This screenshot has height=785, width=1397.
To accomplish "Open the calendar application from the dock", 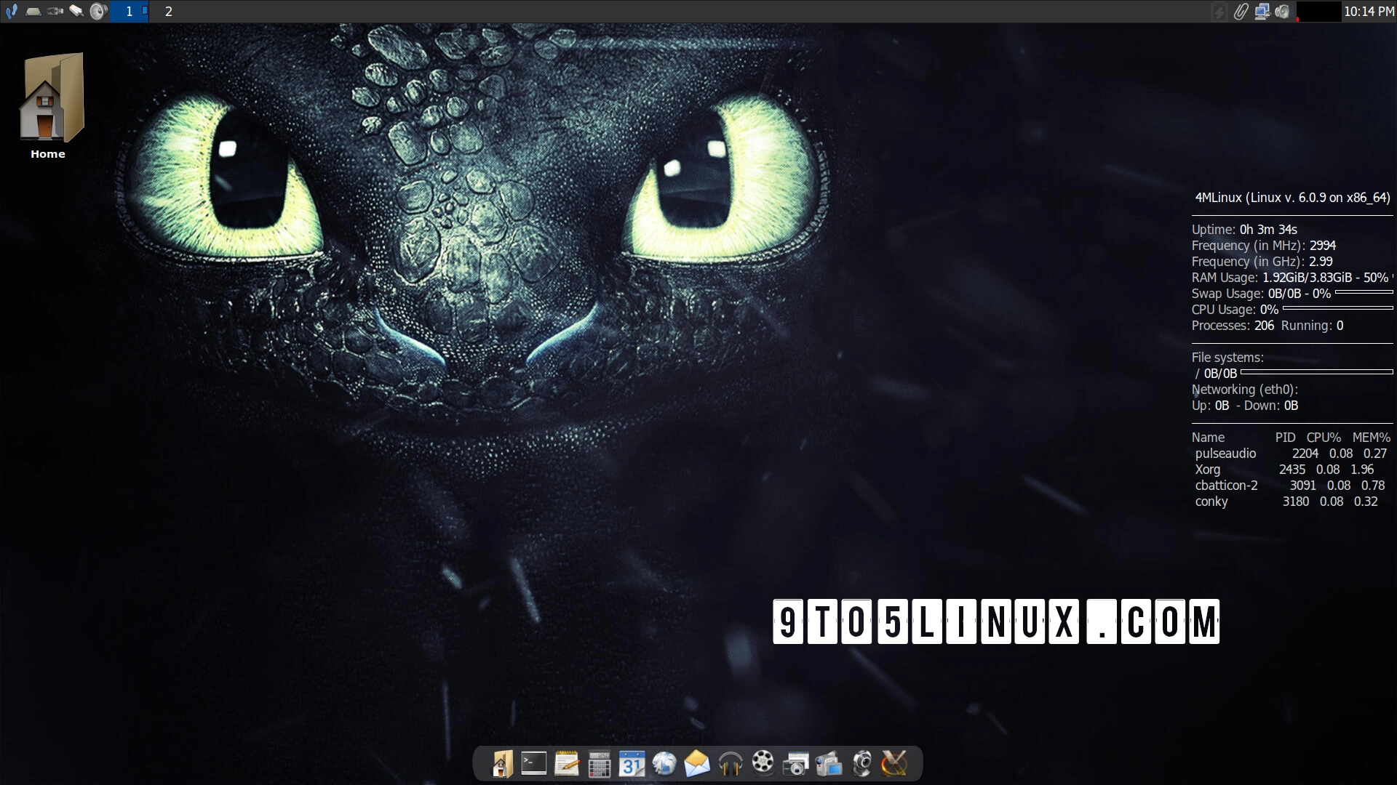I will pos(632,764).
